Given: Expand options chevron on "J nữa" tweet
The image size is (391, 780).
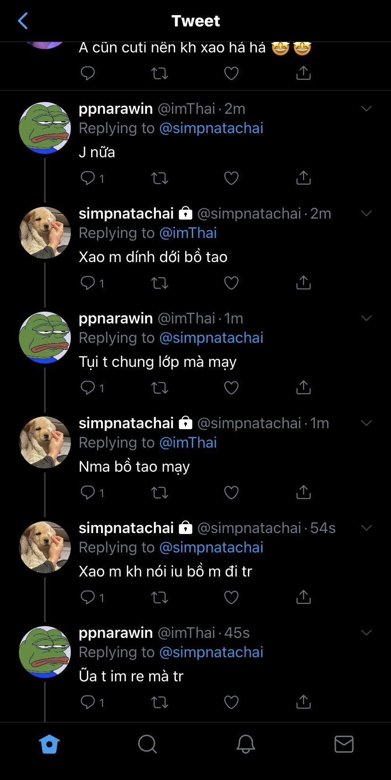Looking at the screenshot, I should (x=366, y=109).
